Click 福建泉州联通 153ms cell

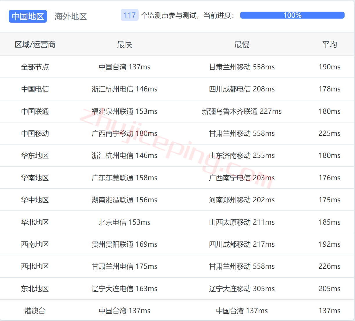pos(124,111)
